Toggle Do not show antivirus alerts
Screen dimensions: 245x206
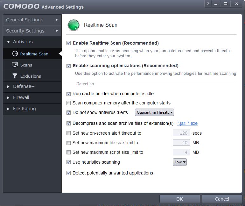pos(68,112)
